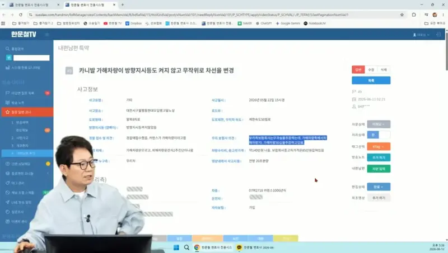
Task: Toggle the 처리상태 switch
Action: click(x=379, y=135)
